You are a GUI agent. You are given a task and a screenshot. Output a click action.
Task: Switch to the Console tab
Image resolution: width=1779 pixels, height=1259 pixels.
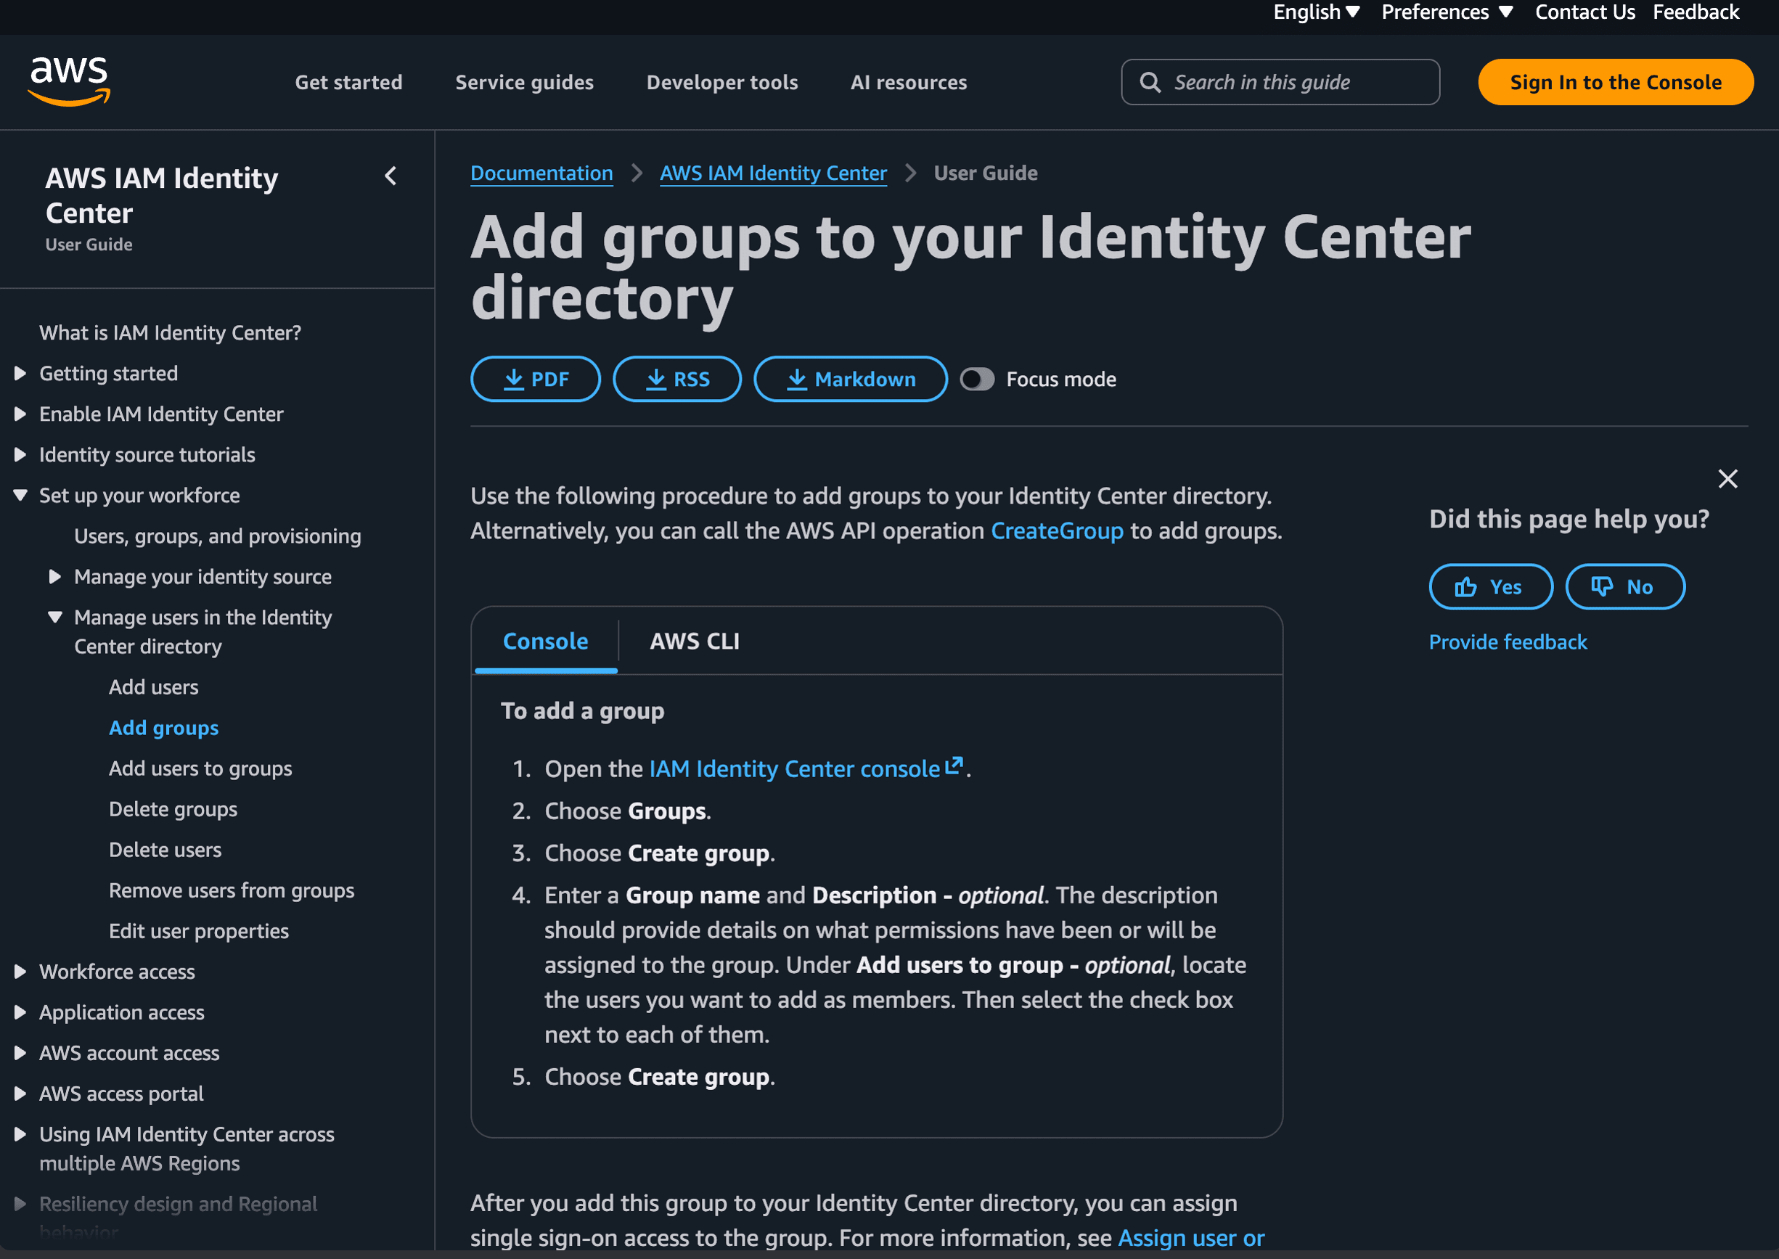[545, 641]
